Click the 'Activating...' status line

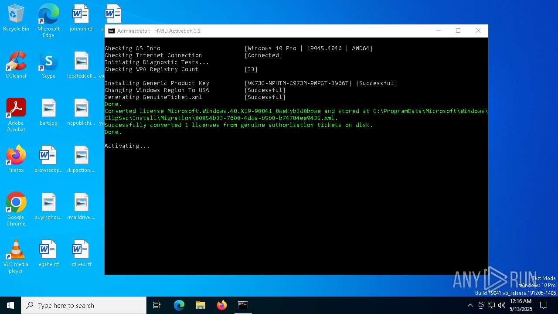click(x=127, y=146)
